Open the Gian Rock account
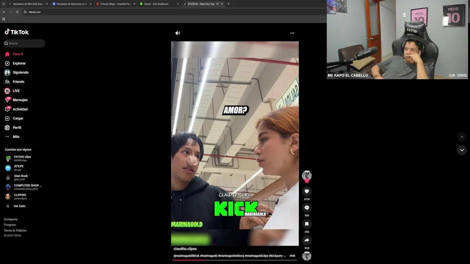The image size is (470, 264). pyautogui.click(x=17, y=177)
